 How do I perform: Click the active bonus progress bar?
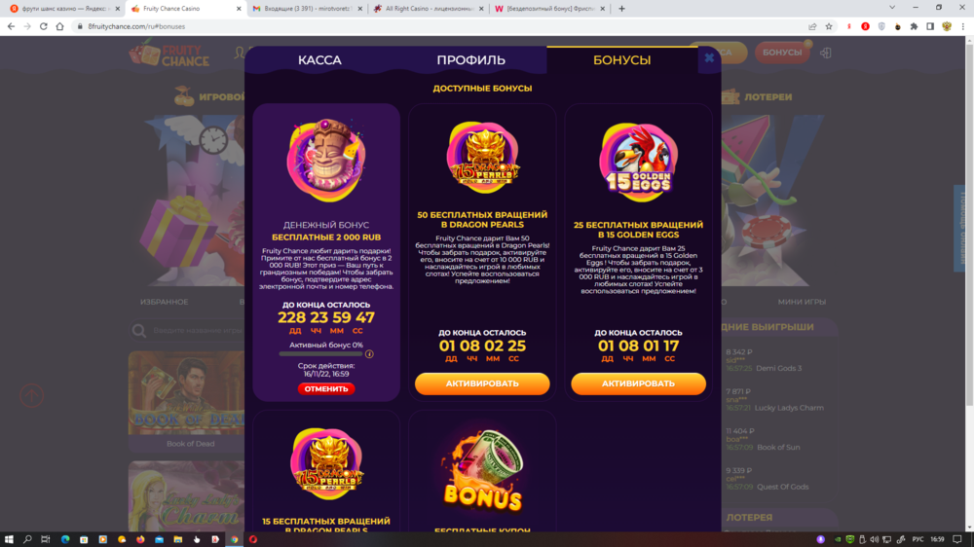pos(320,354)
